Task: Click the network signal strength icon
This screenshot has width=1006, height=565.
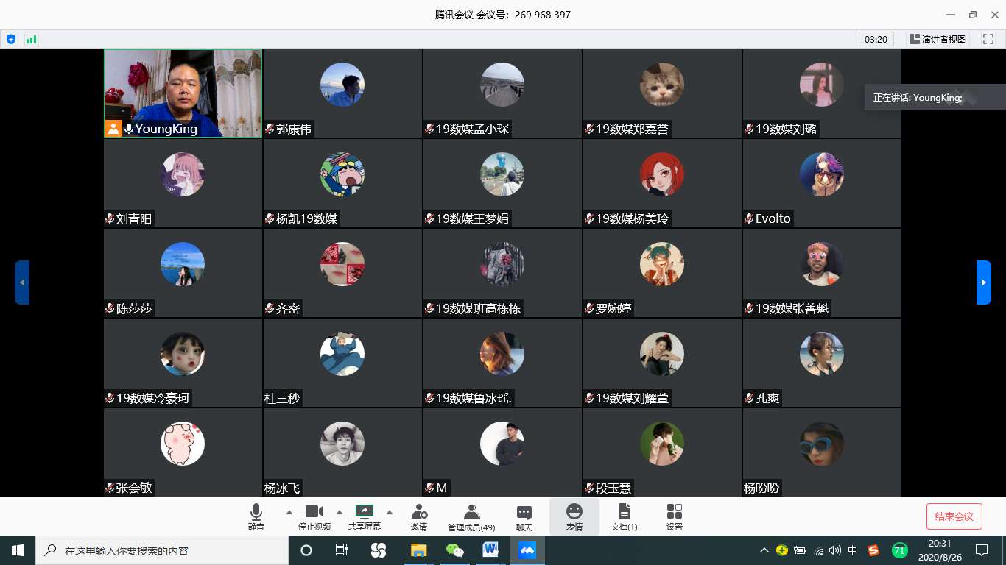Action: click(x=31, y=39)
